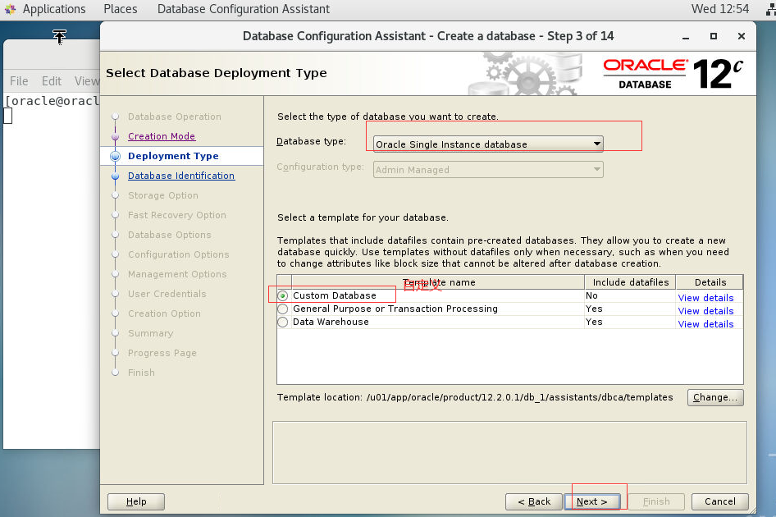Select General Purpose or Transaction Processing template
776x517 pixels.
coord(282,309)
